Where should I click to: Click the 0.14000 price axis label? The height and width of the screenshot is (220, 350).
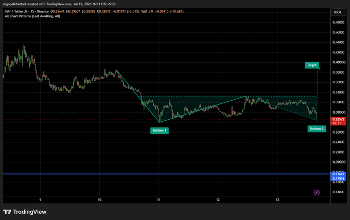338,192
